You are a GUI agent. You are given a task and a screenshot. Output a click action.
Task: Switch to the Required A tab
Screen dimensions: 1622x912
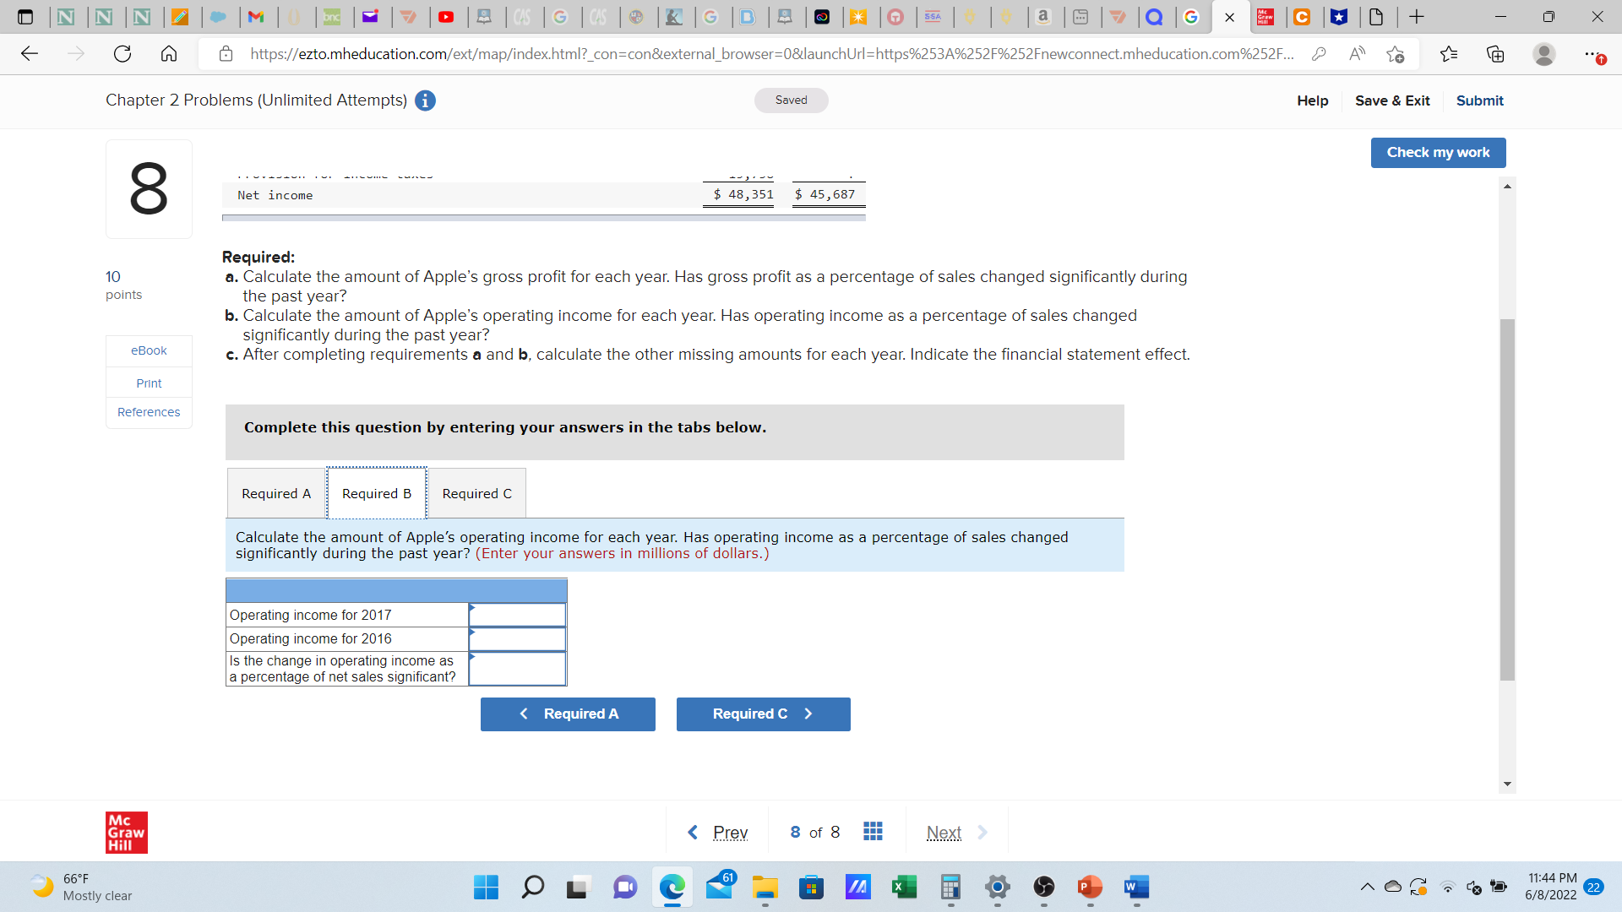point(276,493)
